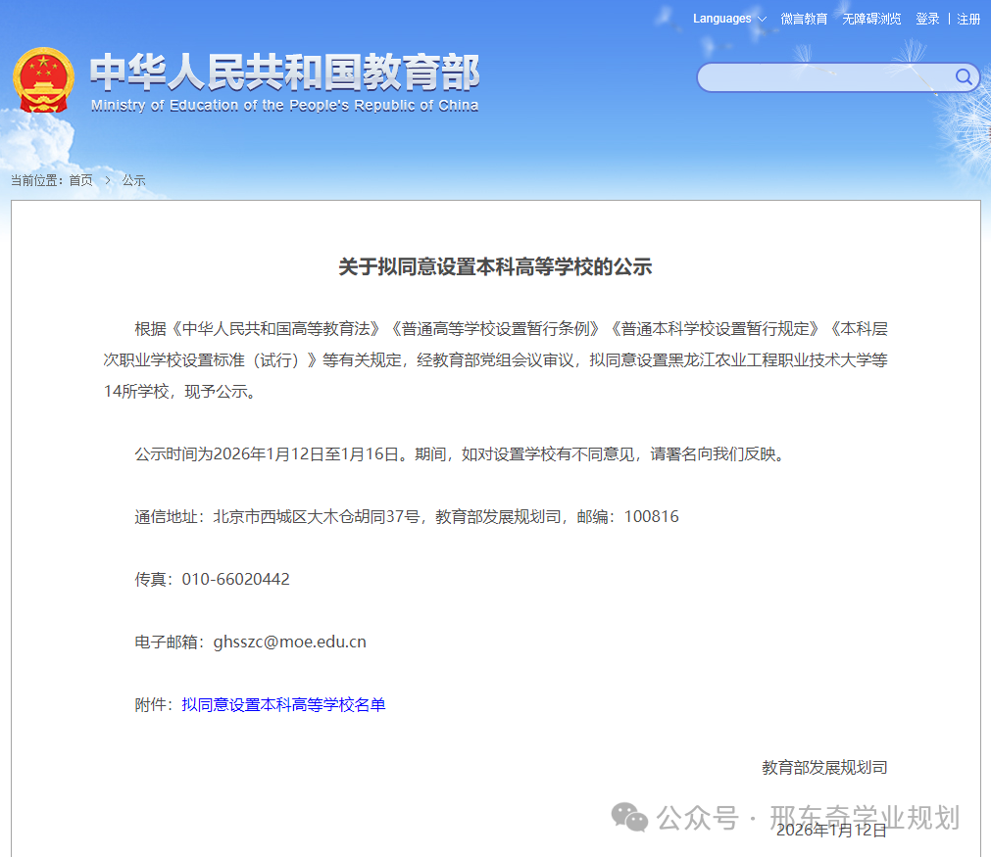The image size is (991, 857).
Task: Click the heading 关于拟同意设置本科高等学校的公示
Action: [495, 266]
